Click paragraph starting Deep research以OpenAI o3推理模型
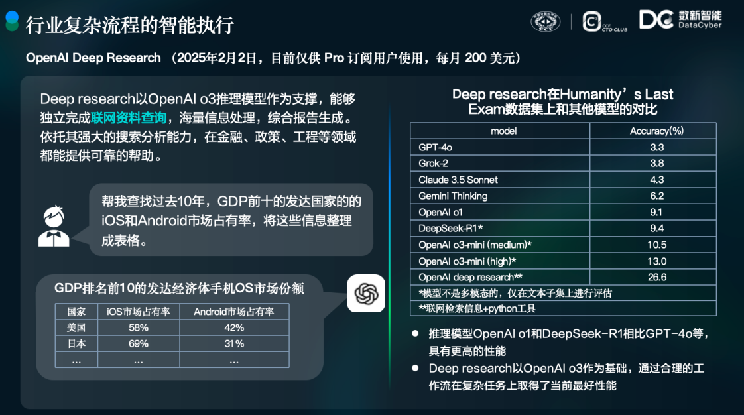 point(198,127)
